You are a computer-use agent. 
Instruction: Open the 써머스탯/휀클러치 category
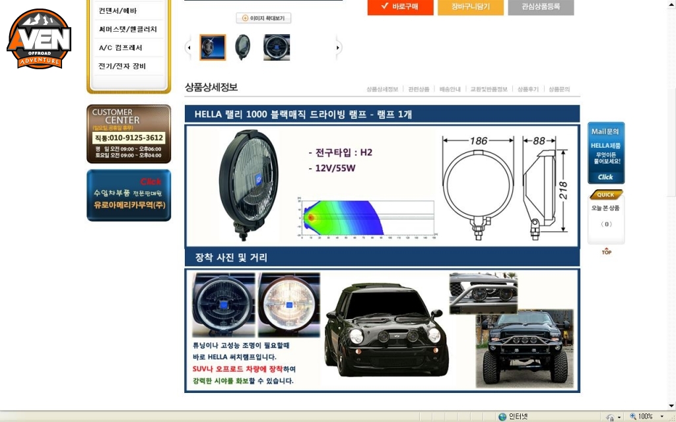pos(127,29)
